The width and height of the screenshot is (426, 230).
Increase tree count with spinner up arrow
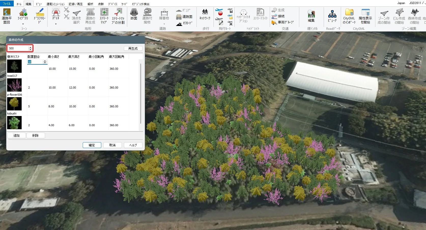coord(30,47)
